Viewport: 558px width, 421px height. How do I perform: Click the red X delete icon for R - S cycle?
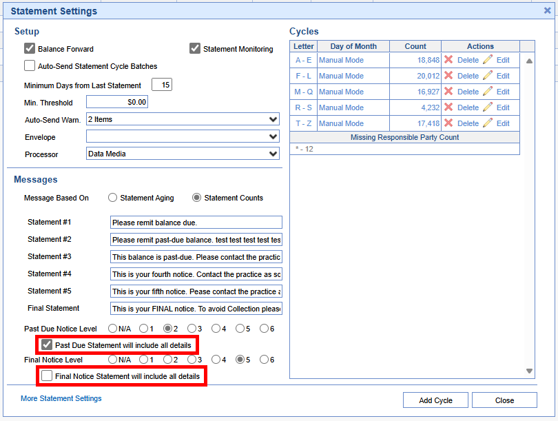pos(448,107)
